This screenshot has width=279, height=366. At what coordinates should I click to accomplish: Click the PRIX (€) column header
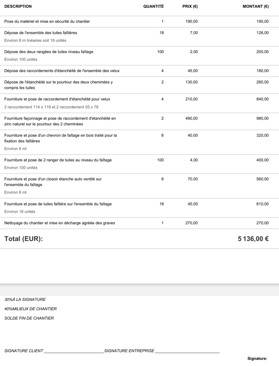[x=190, y=6]
